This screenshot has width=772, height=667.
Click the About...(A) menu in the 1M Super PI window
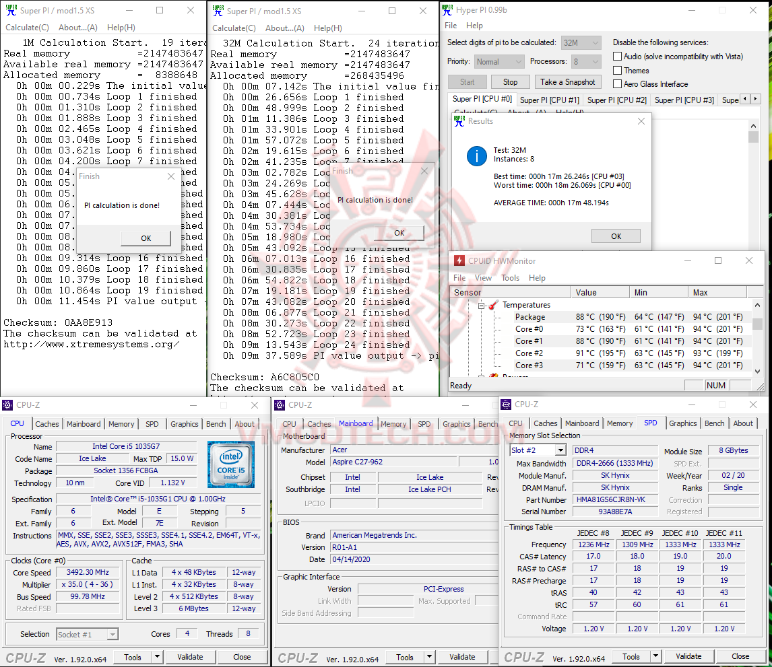(x=77, y=28)
